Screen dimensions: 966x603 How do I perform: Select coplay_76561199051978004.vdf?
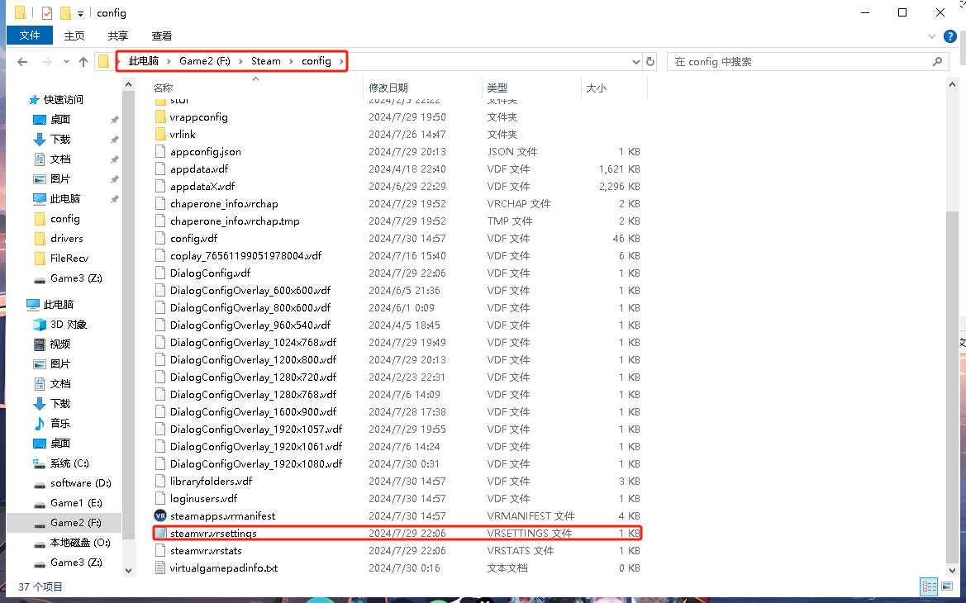[x=245, y=255]
